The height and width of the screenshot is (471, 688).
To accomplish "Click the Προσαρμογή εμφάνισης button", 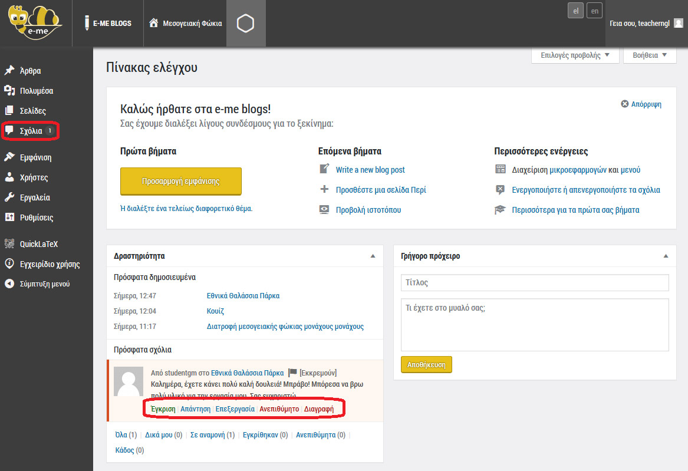I will click(x=181, y=181).
